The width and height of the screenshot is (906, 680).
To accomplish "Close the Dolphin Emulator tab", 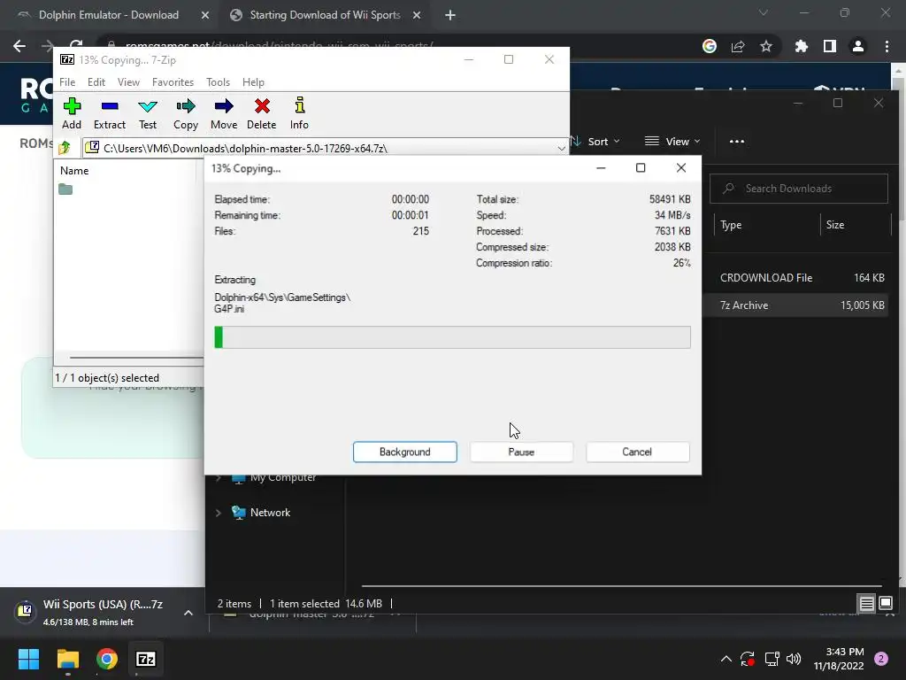I will coord(205,15).
